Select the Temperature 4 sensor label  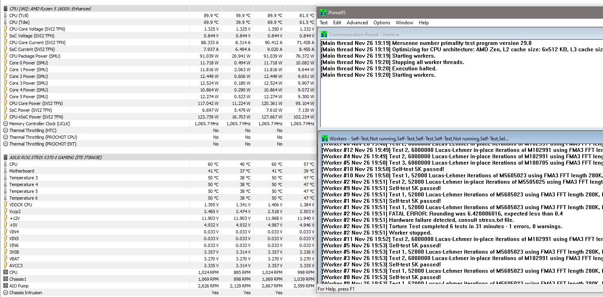tap(24, 184)
